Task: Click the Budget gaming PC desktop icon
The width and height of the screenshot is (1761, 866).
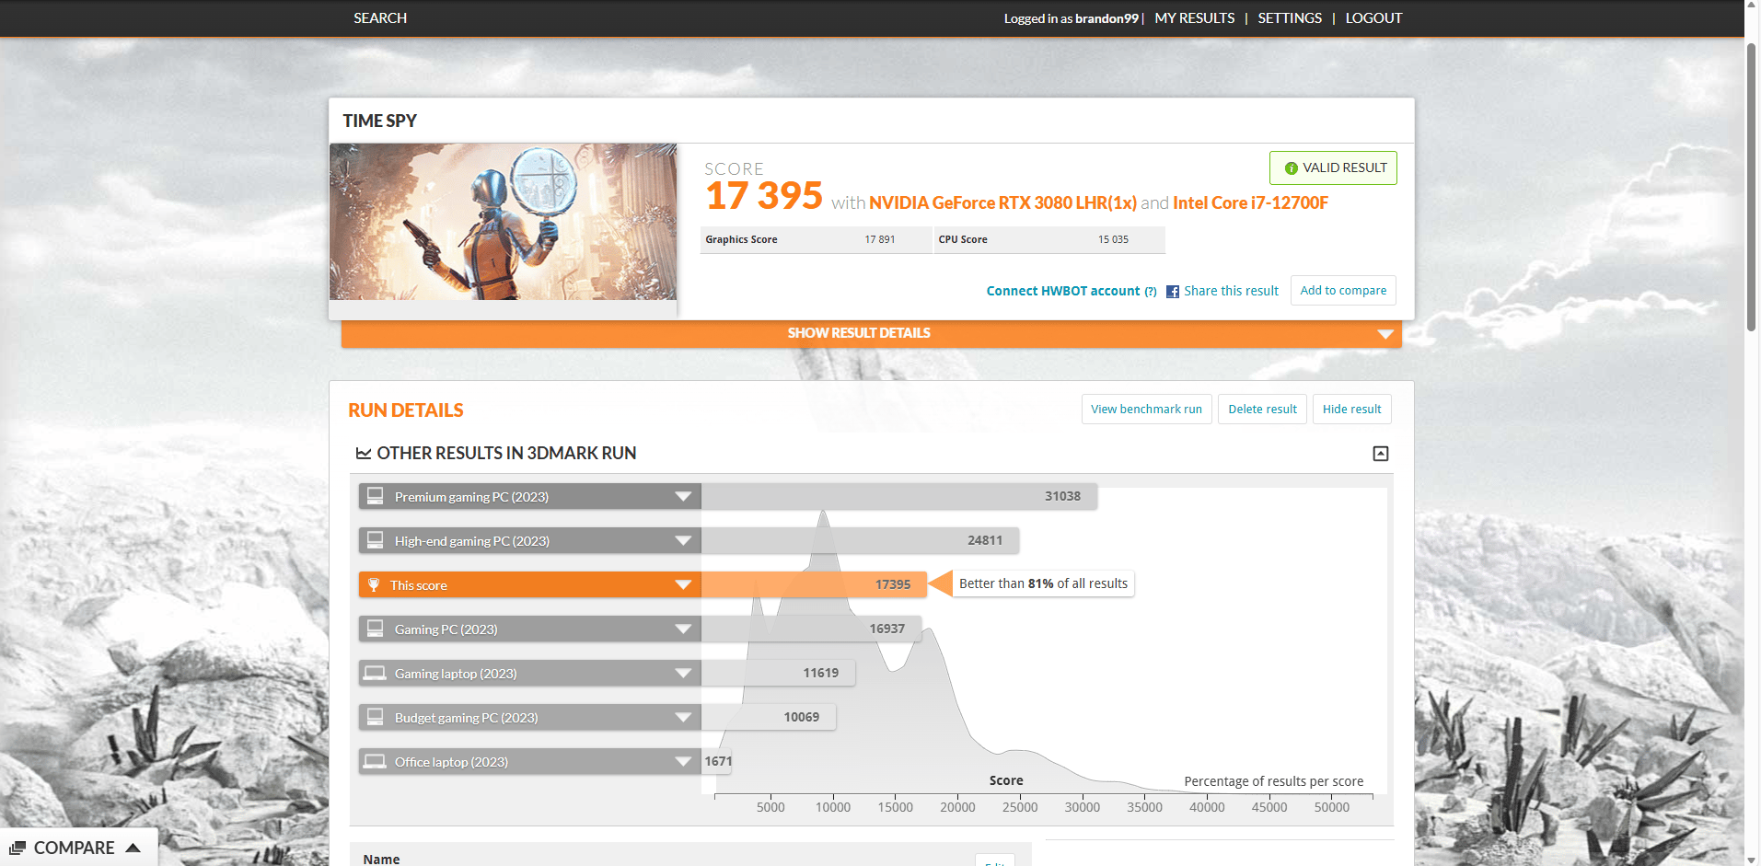Action: [x=375, y=717]
